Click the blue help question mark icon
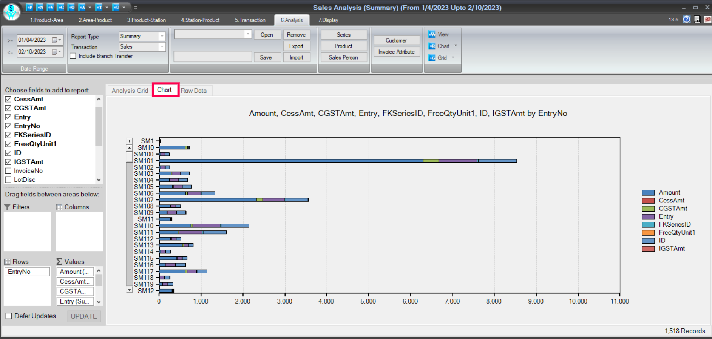This screenshot has height=339, width=712. [687, 20]
